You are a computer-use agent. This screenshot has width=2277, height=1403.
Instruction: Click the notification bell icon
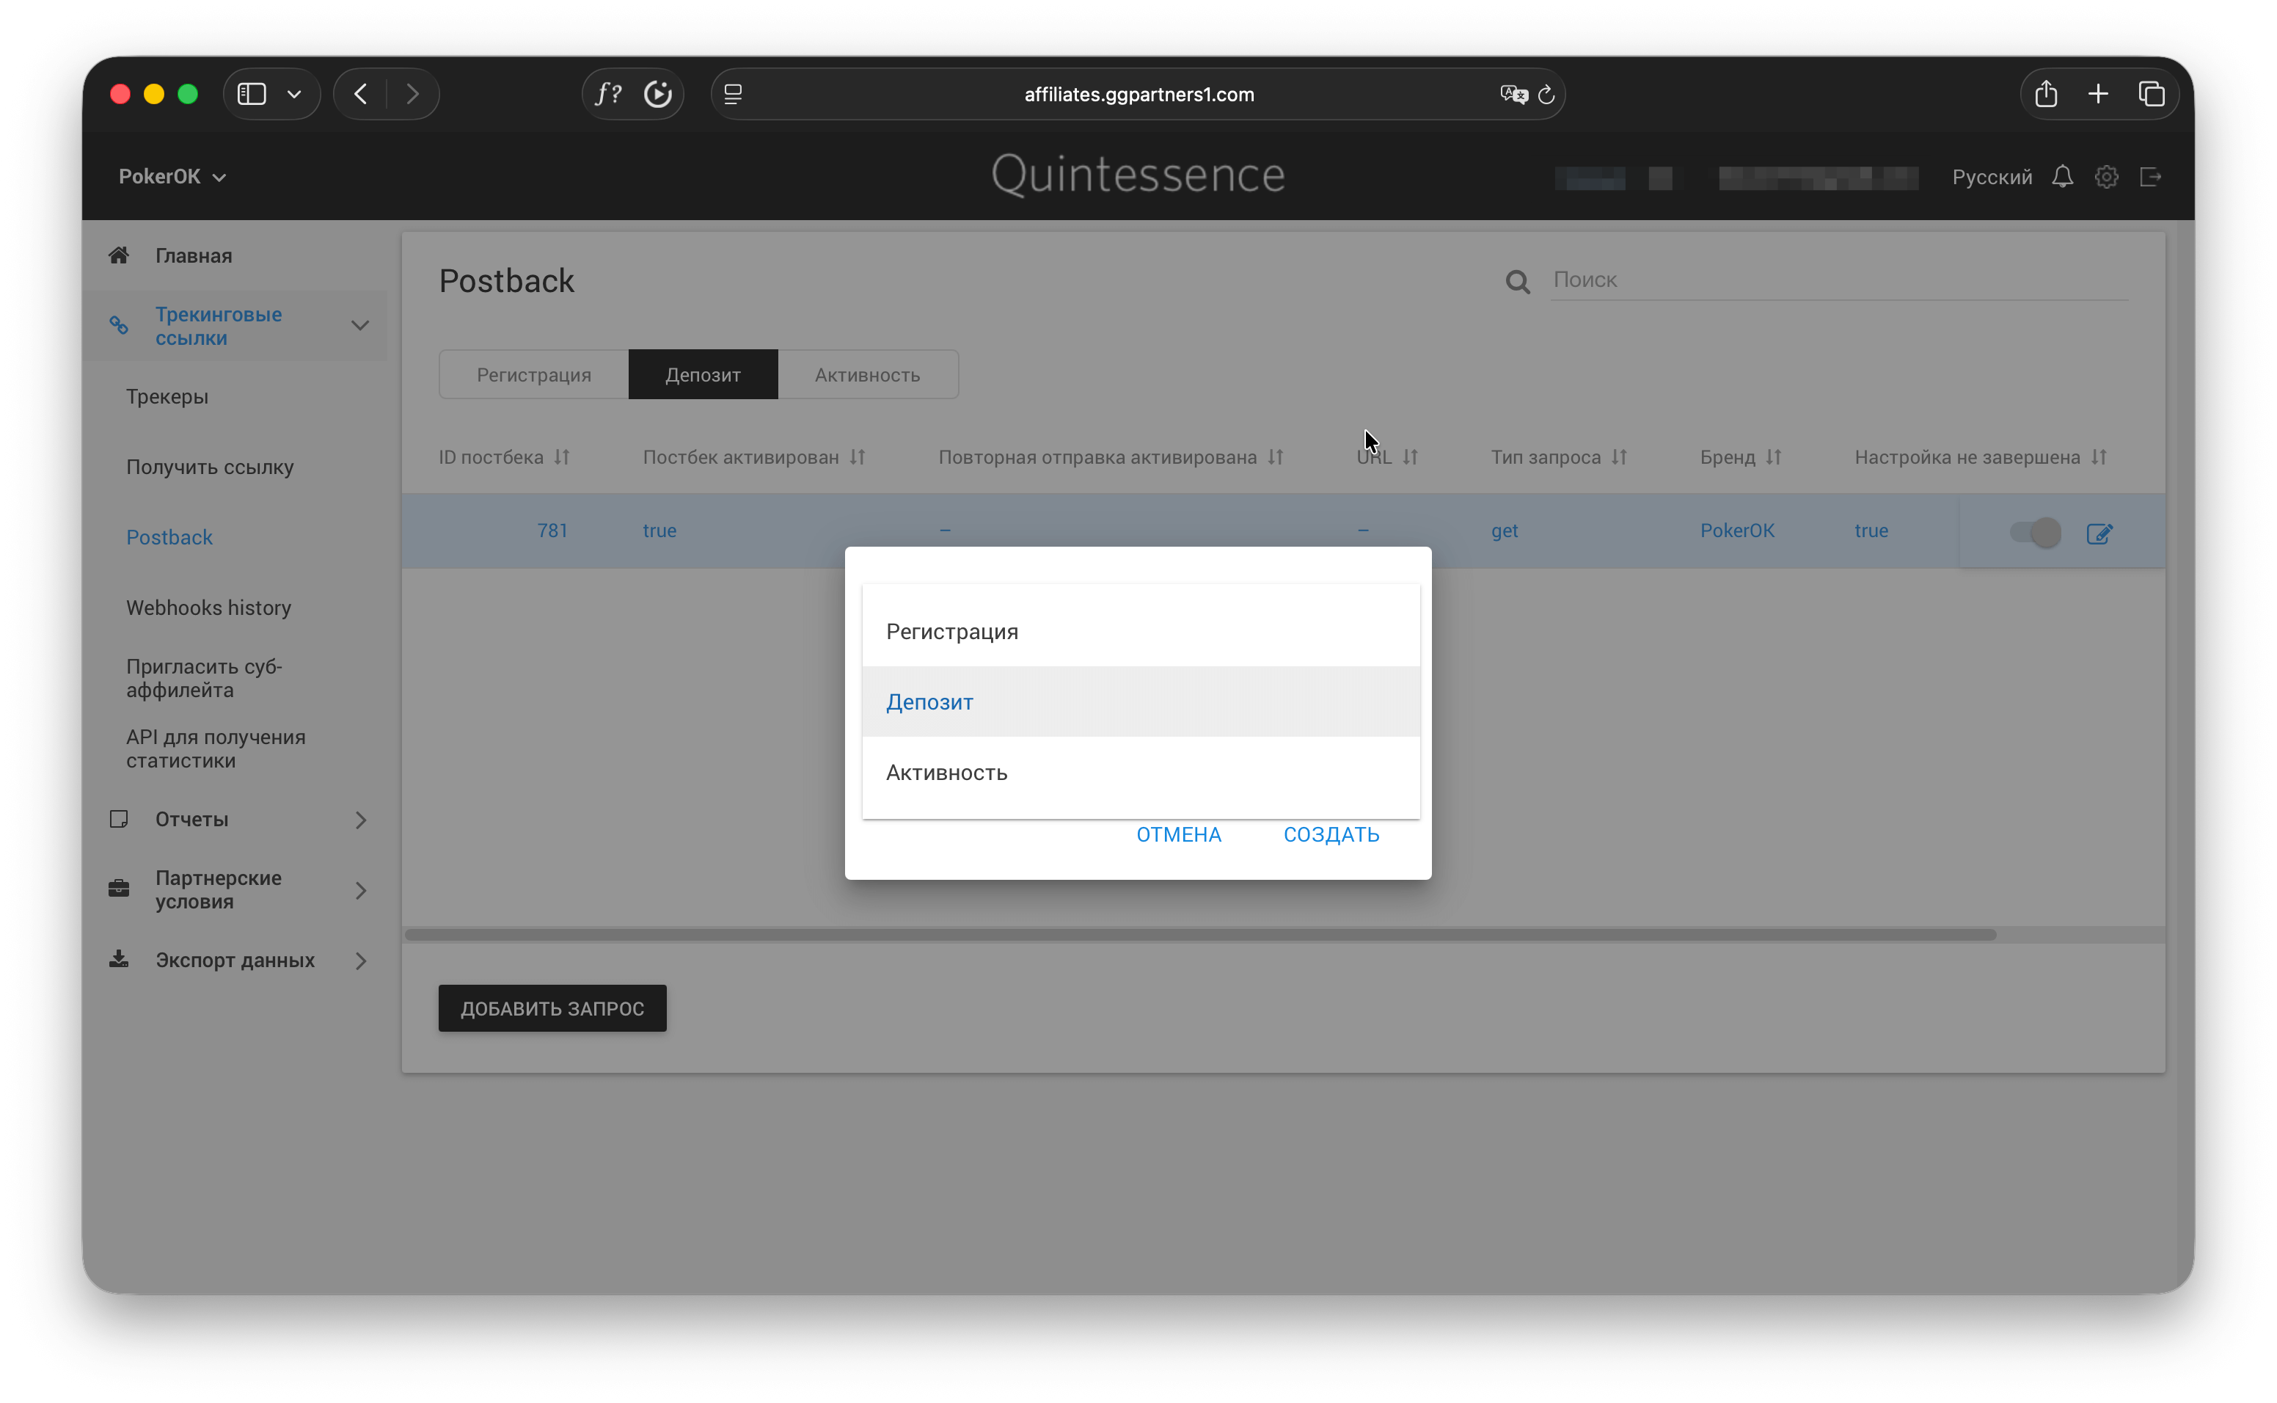pos(2062,176)
